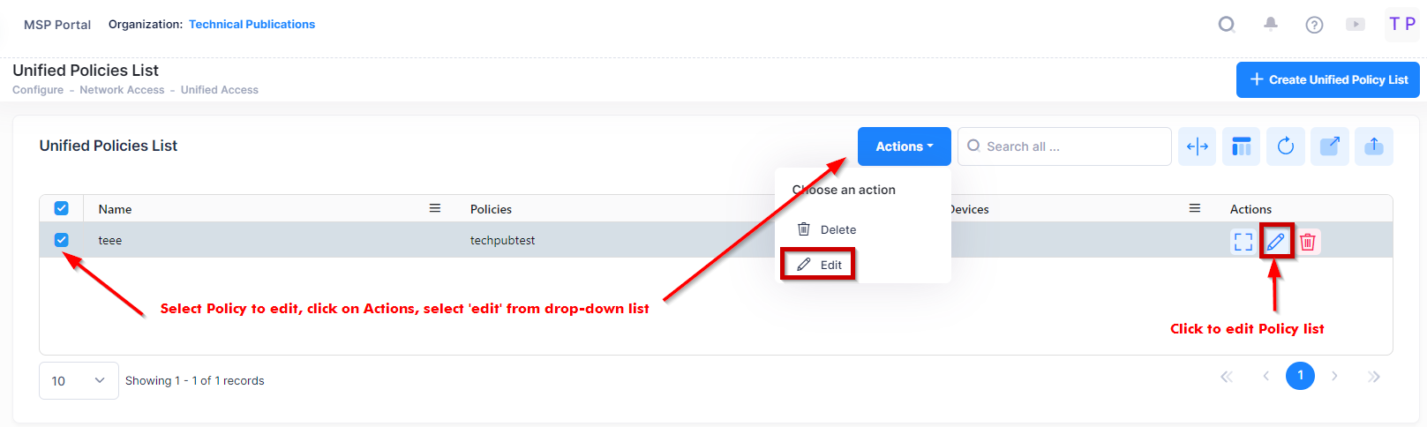Click the expand view icon for teee
This screenshot has width=1427, height=427.
(x=1243, y=242)
